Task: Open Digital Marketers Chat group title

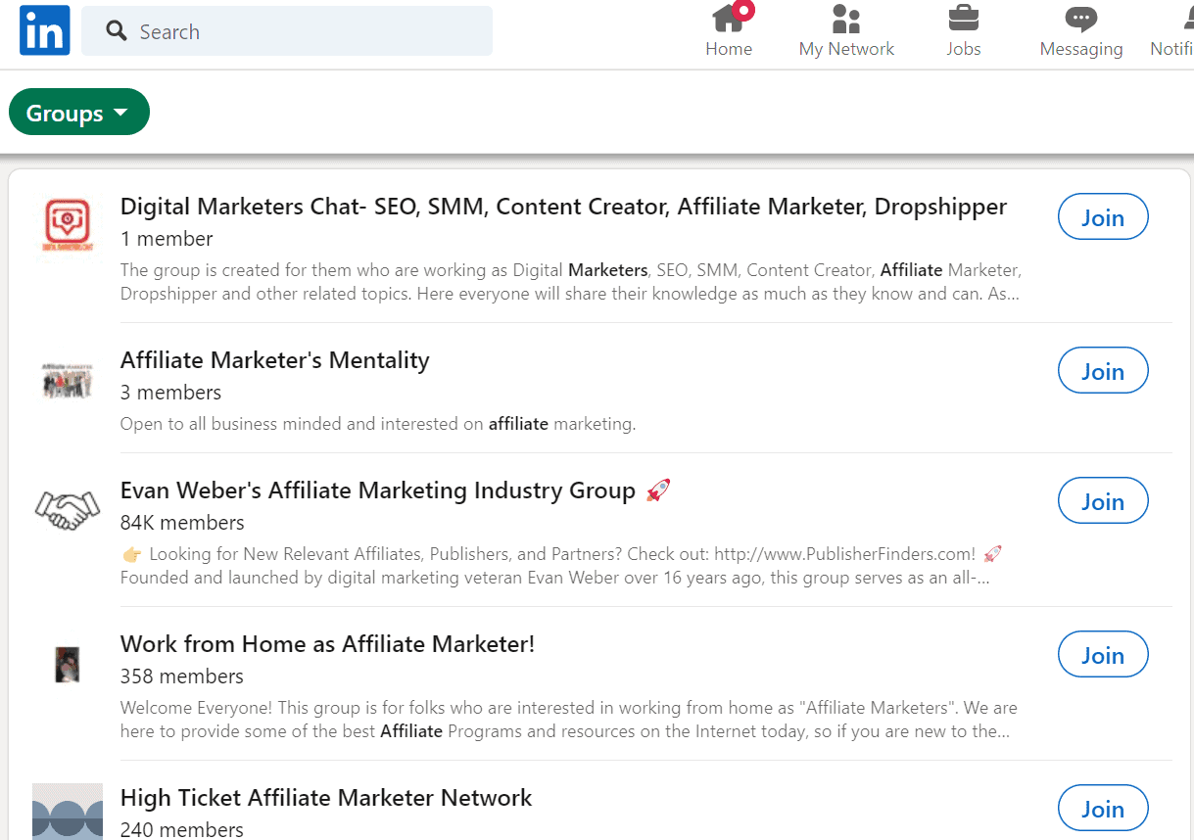Action: (x=563, y=207)
